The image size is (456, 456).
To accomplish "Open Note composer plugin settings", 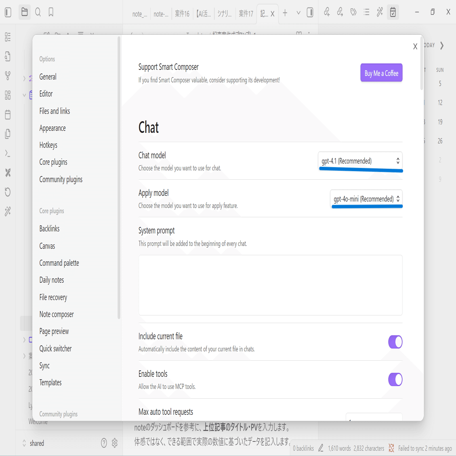I will click(57, 314).
